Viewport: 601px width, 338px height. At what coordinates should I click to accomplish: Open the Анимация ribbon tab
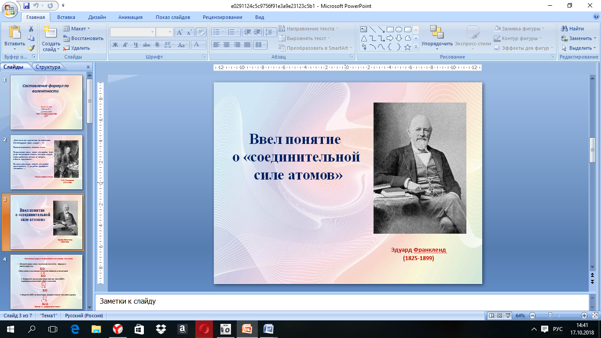pos(130,17)
